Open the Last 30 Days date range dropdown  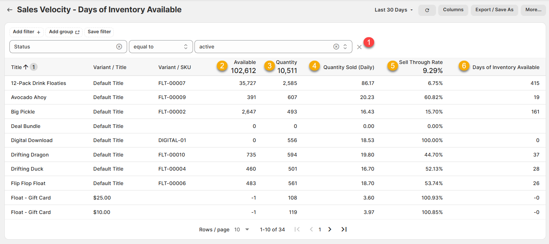coord(394,10)
